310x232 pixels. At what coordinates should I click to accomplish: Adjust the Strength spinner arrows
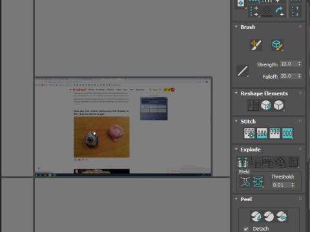click(x=299, y=64)
